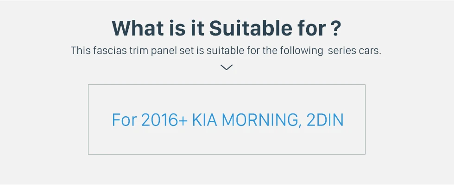
Task: Click the word "For" in the blue text
Action: [124, 120]
